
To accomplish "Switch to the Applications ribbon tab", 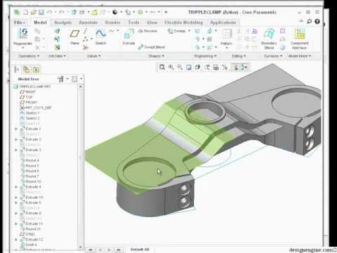I will coord(223,22).
